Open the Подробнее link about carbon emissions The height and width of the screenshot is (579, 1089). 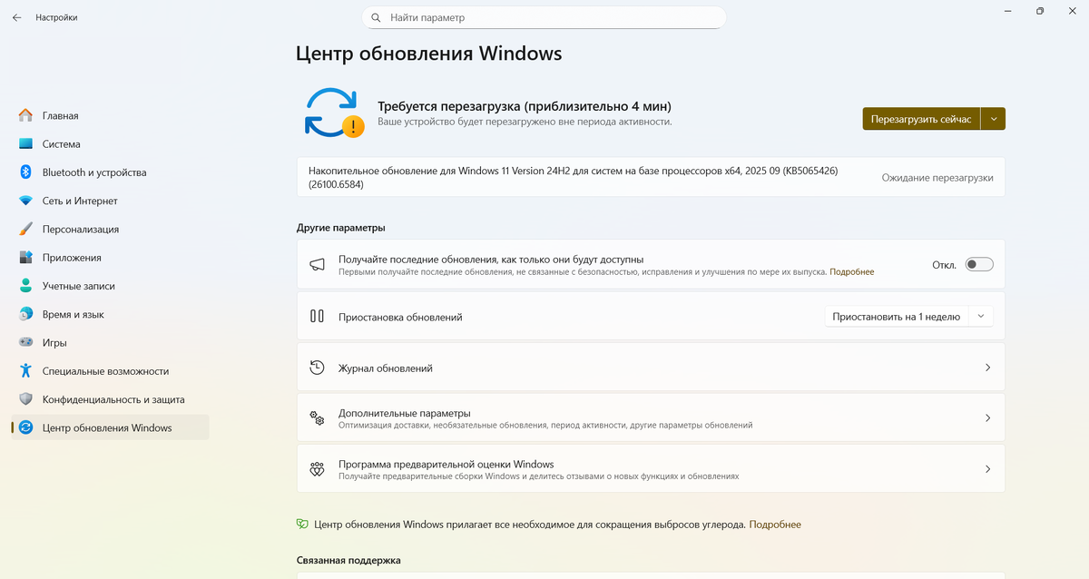775,525
